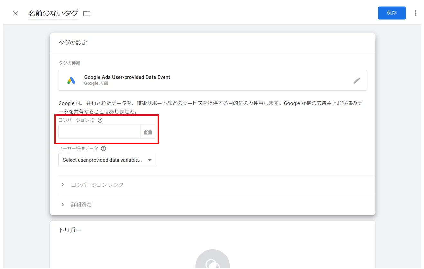Screen dimensions: 424x269
Task: Open the three-dot overflow menu
Action: coord(416,13)
